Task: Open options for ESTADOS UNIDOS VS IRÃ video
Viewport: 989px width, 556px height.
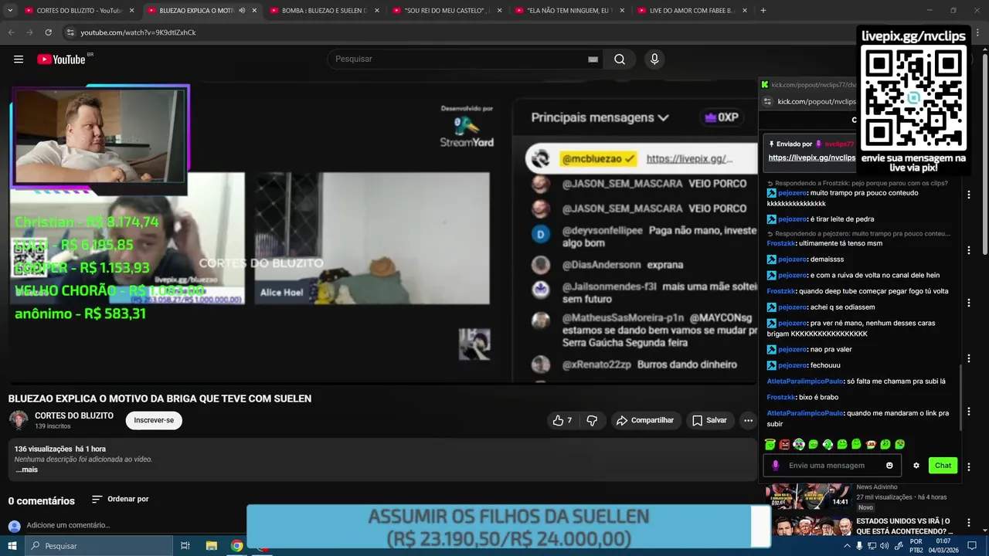Action: pos(969,524)
